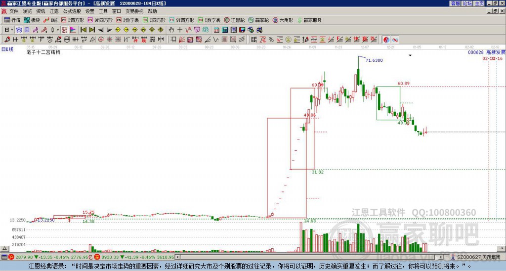Open the 交易委托 menu
The width and height of the screenshot is (506, 271).
click(134, 11)
